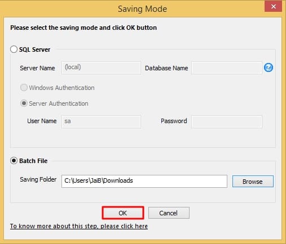Screen dimensions: 286x244
Task: Click the 'Saving Mode' title text
Action: [x=142, y=9]
